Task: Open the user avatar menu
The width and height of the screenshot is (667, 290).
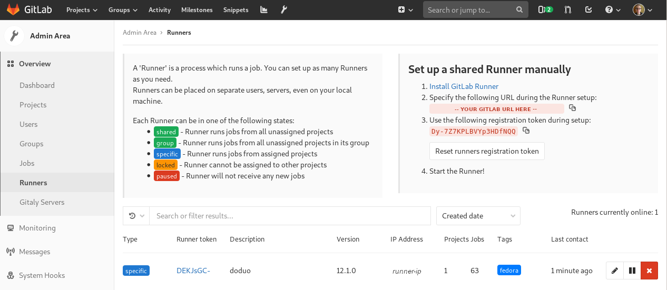Action: [642, 10]
